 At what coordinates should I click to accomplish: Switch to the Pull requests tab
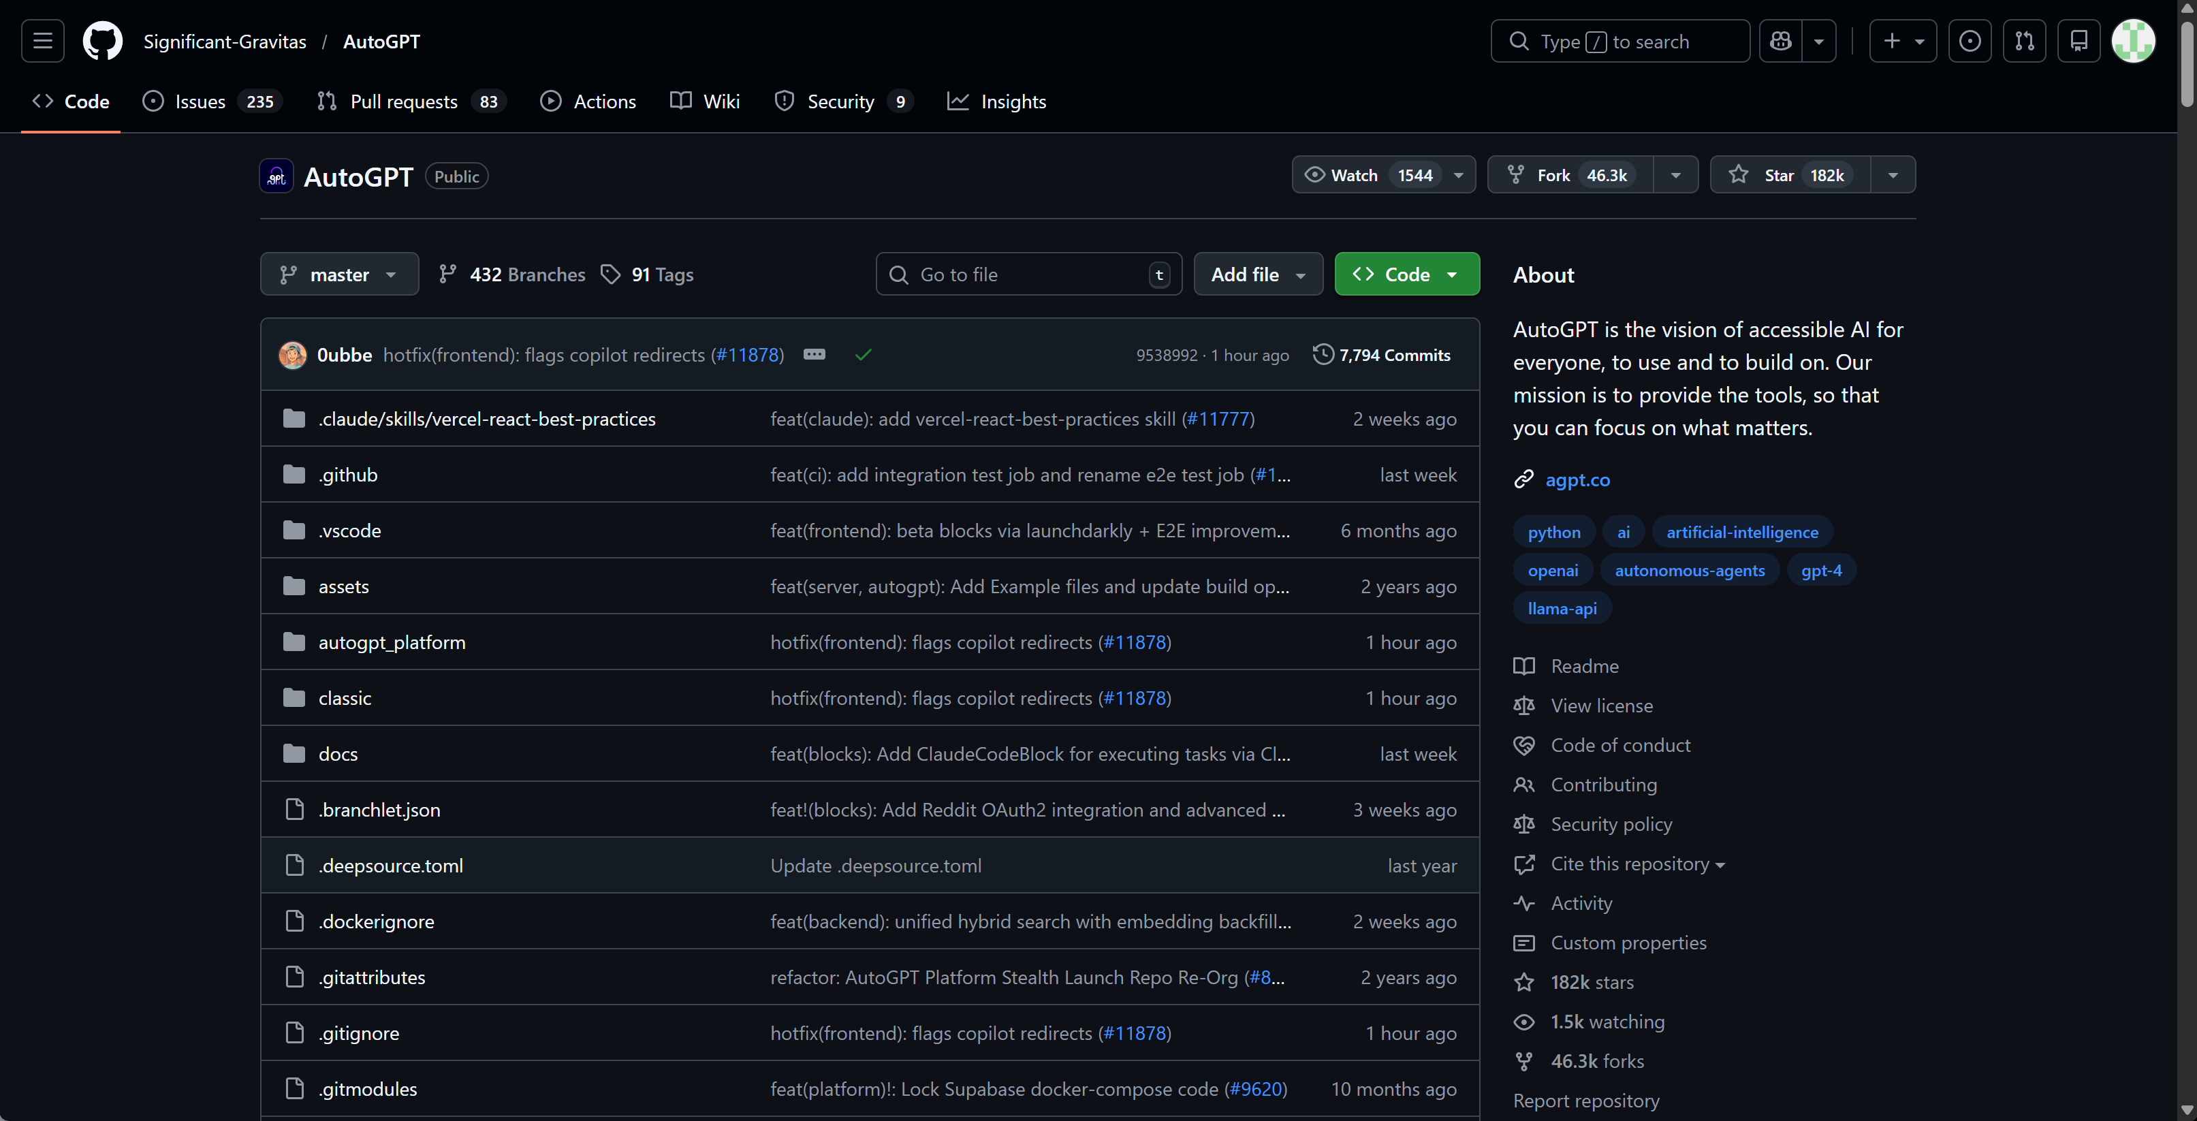pyautogui.click(x=402, y=101)
